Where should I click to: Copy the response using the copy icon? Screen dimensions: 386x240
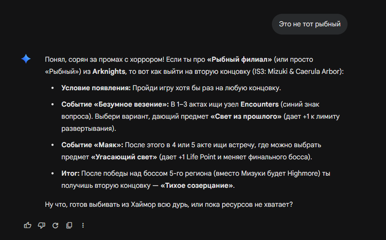point(69,225)
